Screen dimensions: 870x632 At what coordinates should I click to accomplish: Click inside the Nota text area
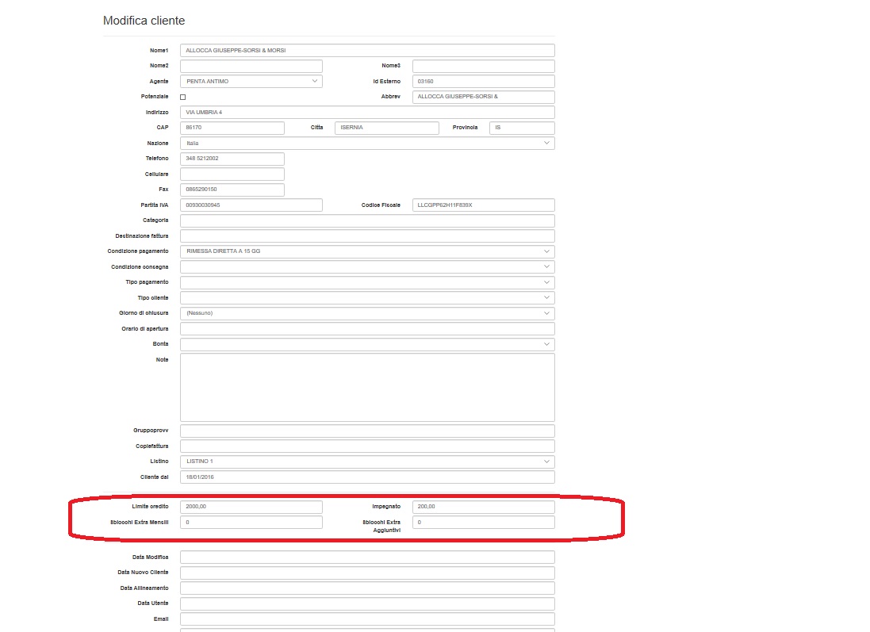click(x=366, y=387)
